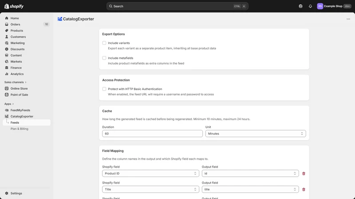Image resolution: width=355 pixels, height=199 pixels.
Task: Open the three-dots page menu
Action: 348,19
